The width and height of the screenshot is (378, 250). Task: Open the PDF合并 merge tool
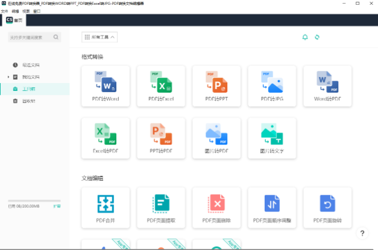106,208
